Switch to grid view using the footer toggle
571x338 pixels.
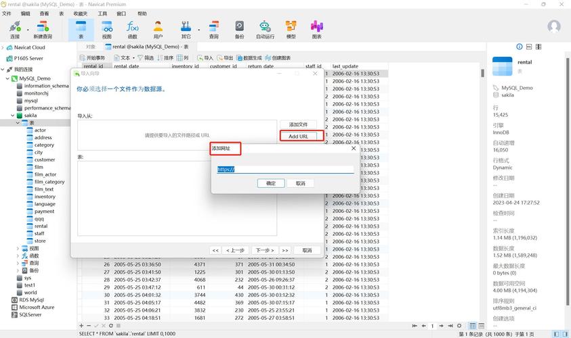point(472,326)
